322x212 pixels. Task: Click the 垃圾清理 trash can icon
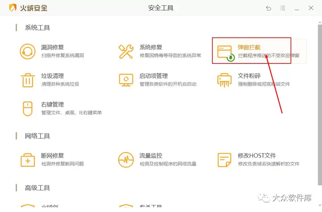point(28,80)
